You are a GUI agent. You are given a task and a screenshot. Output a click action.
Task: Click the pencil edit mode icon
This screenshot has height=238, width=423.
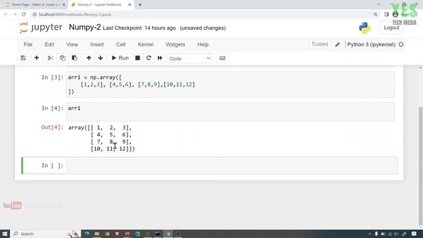tap(338, 44)
